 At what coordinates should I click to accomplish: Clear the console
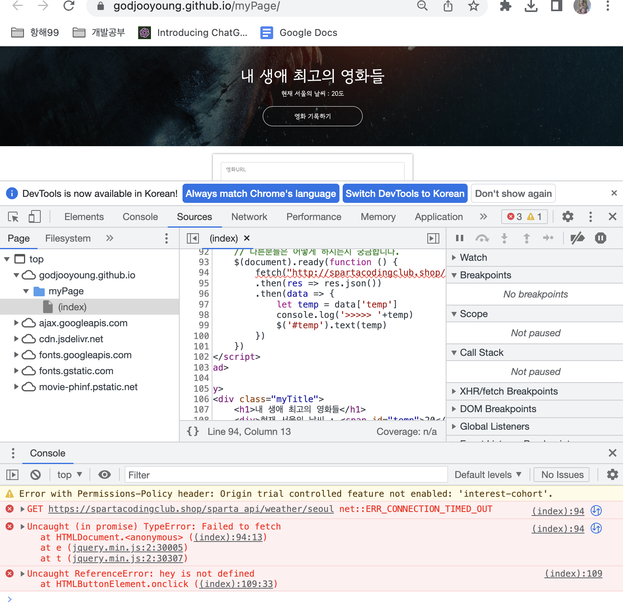pos(36,474)
